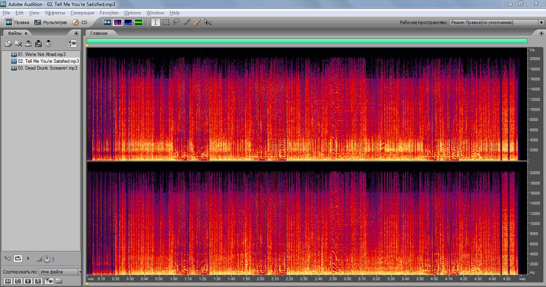
Task: Switch to CD view
Action: [80, 22]
